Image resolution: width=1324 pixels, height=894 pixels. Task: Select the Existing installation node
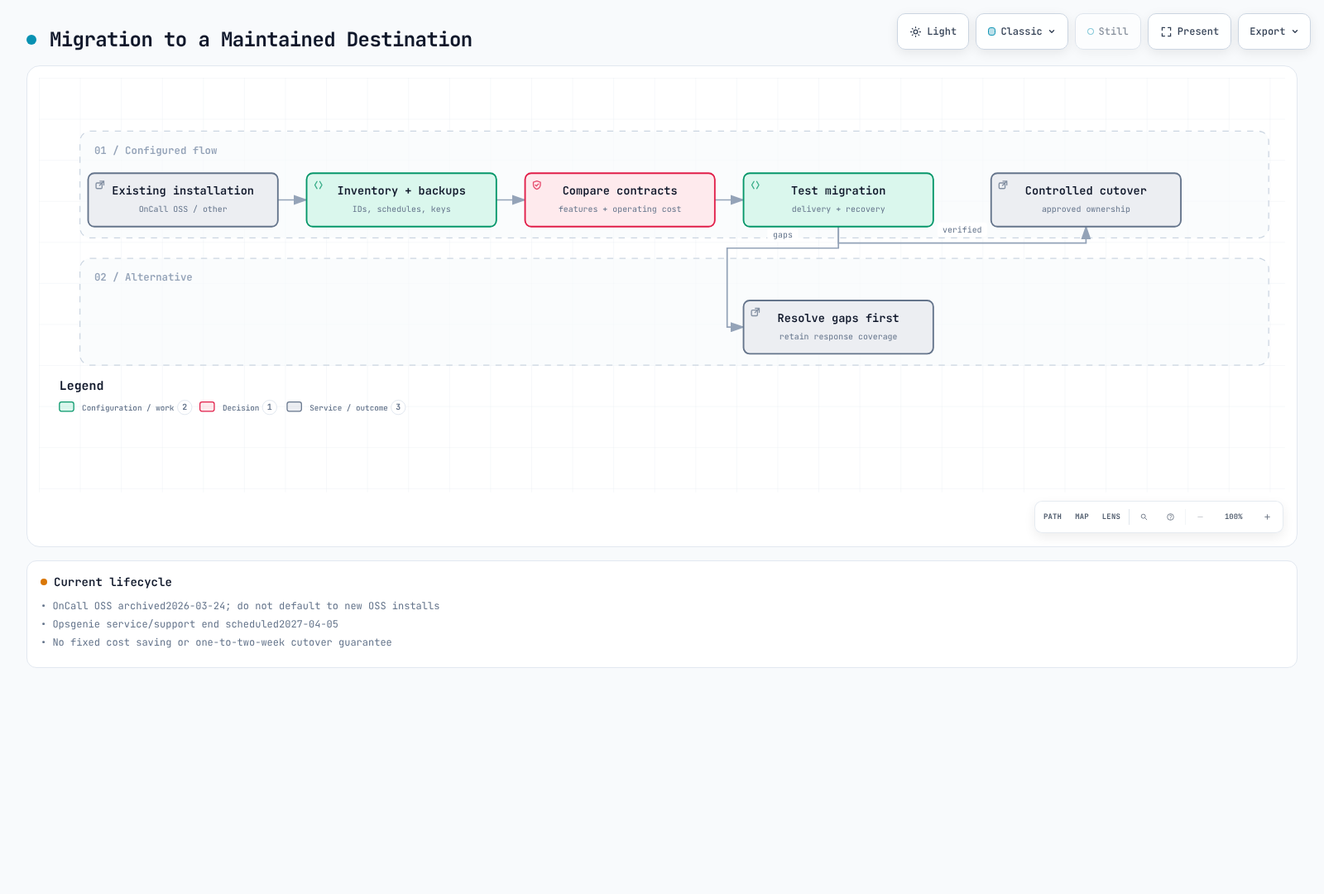click(x=183, y=199)
